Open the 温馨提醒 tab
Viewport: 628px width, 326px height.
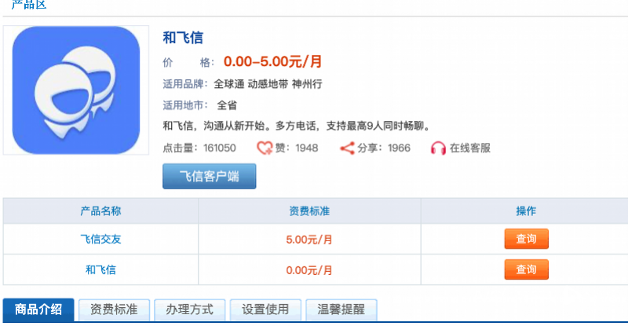click(341, 310)
